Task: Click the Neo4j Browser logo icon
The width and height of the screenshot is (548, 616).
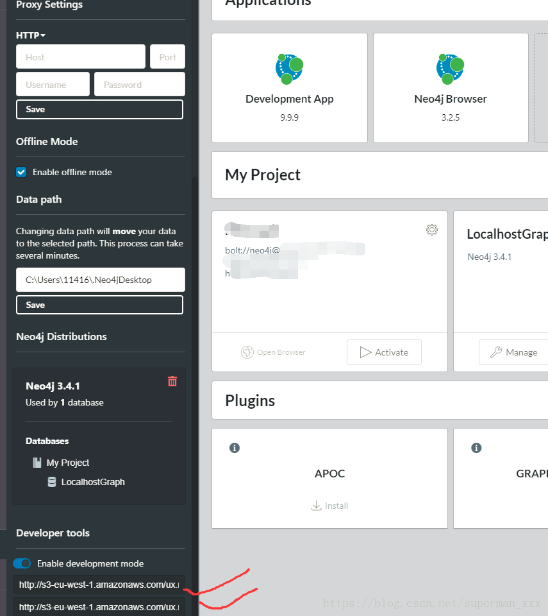Action: 450,69
